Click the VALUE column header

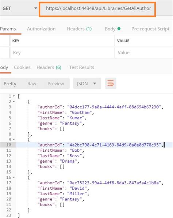click(123, 41)
